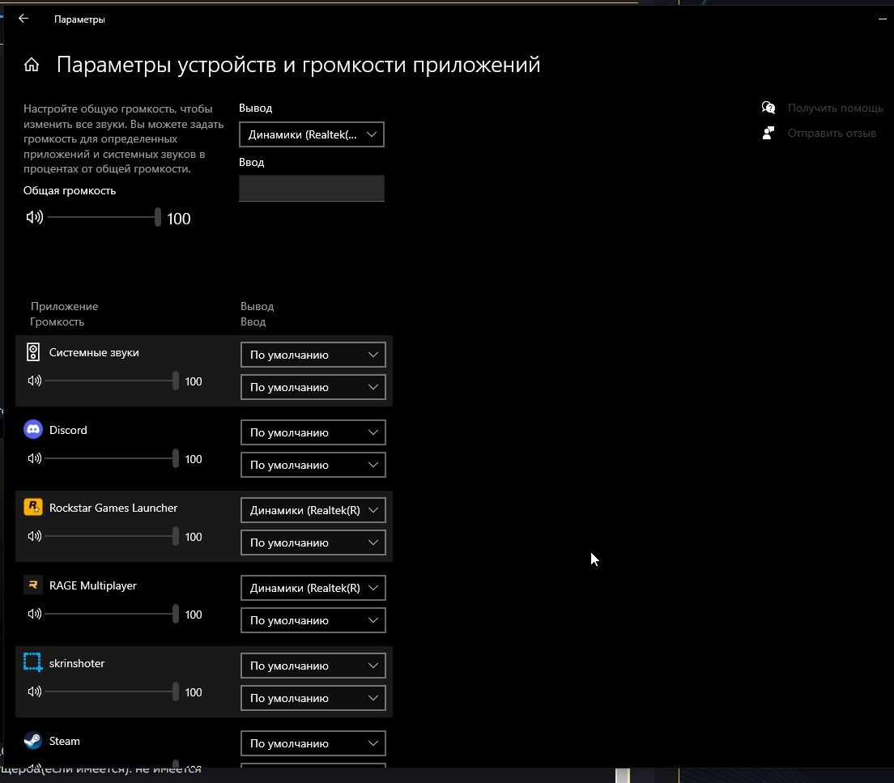
Task: Mute Системные звуки speaker icon
Action: (34, 381)
